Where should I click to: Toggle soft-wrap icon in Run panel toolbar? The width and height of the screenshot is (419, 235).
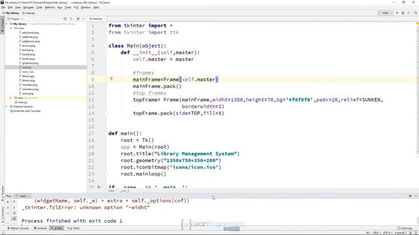coord(14,213)
